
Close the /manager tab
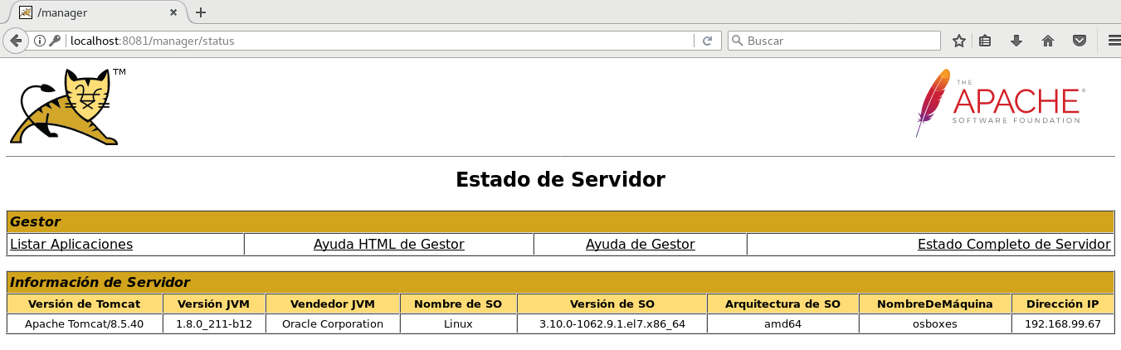[173, 12]
